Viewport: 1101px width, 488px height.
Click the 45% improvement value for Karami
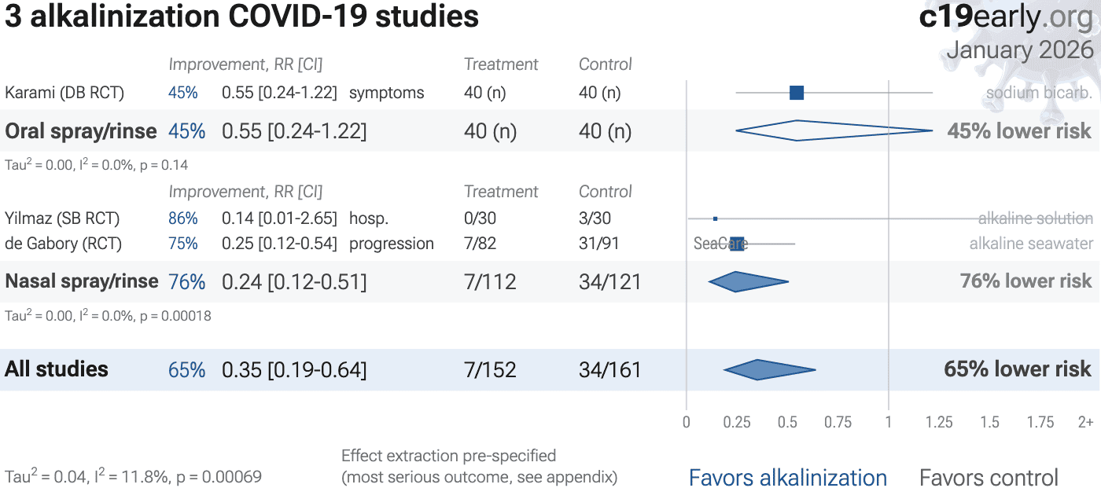(x=182, y=93)
